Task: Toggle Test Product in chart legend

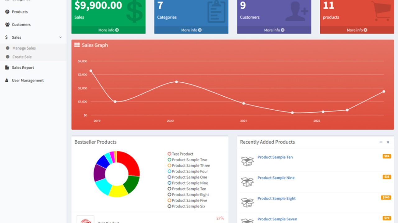Action: coord(180,154)
